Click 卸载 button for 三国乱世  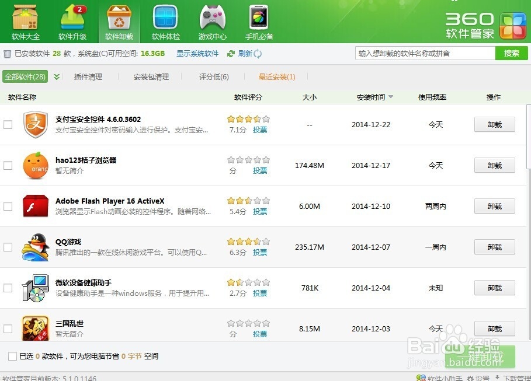click(x=494, y=328)
